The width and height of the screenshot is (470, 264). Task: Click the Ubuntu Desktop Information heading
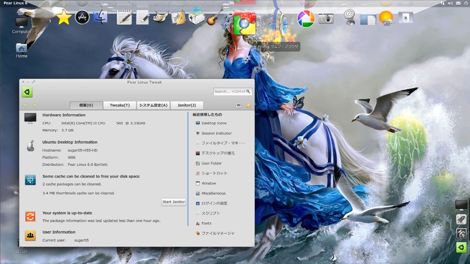(70, 142)
